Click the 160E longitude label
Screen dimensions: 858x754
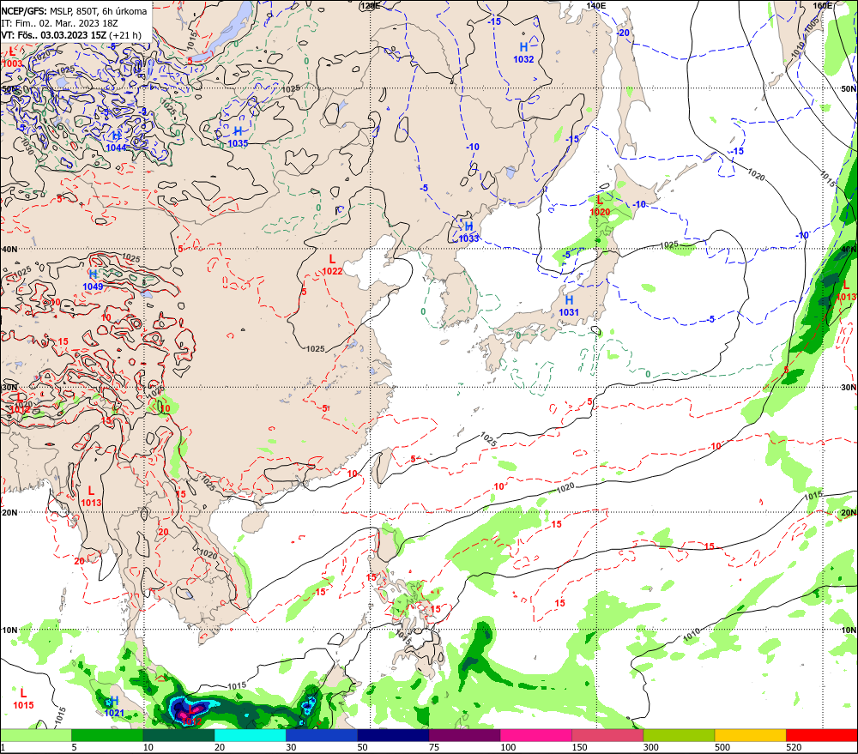click(x=823, y=5)
